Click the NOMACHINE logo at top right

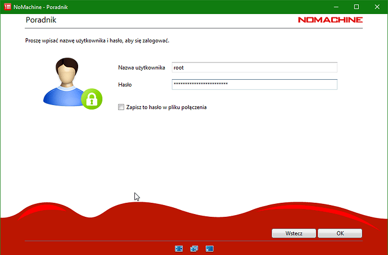click(330, 20)
